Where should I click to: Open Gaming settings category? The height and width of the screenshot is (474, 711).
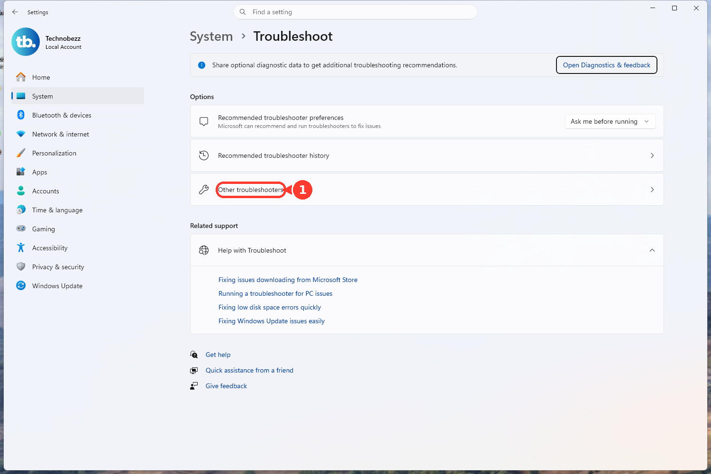pyautogui.click(x=78, y=228)
